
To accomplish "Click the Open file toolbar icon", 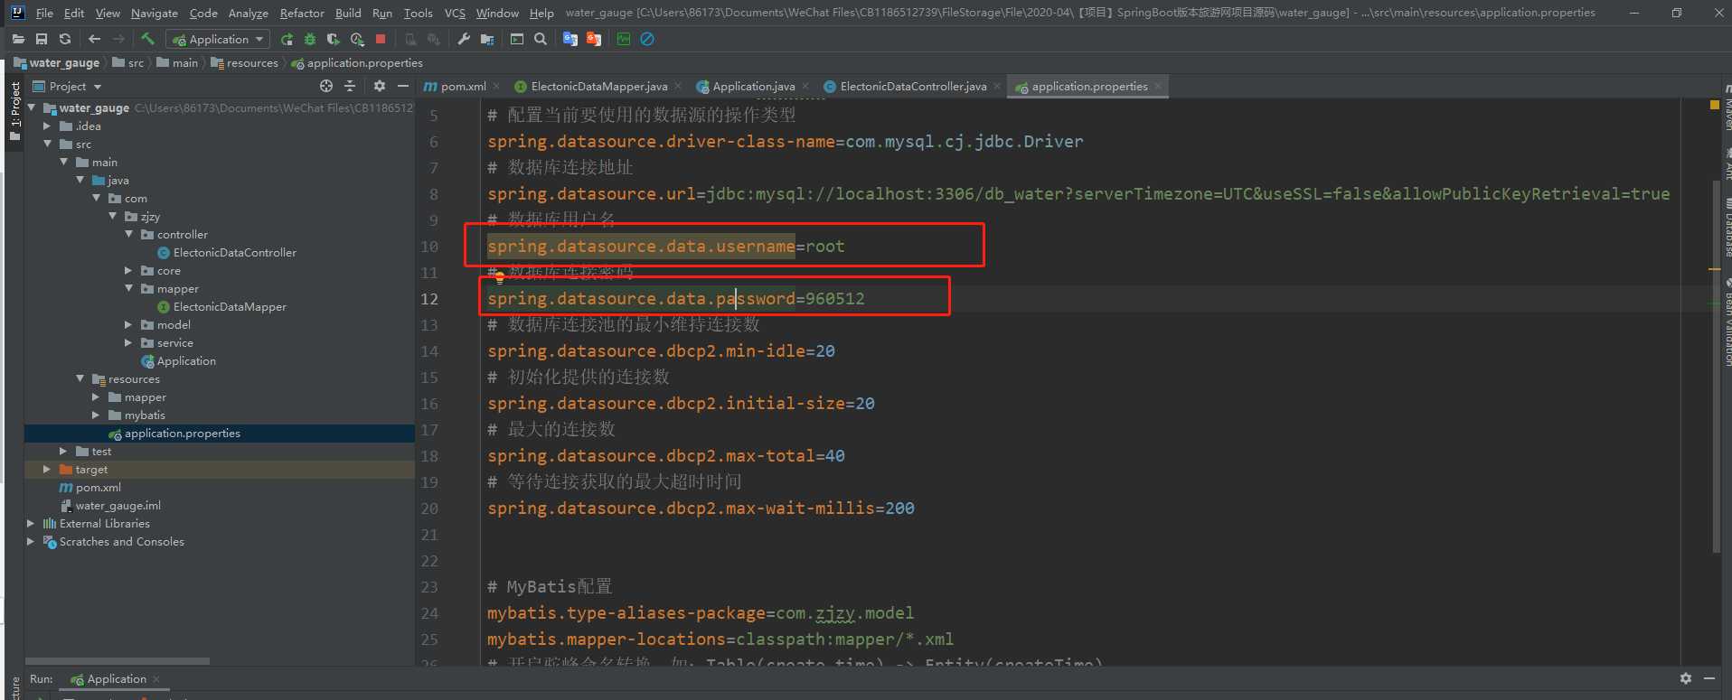I will [x=18, y=39].
